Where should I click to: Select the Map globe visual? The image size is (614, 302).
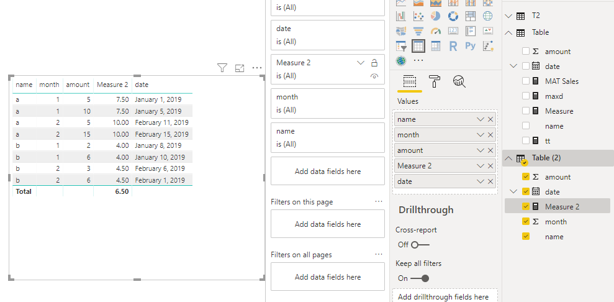(487, 16)
